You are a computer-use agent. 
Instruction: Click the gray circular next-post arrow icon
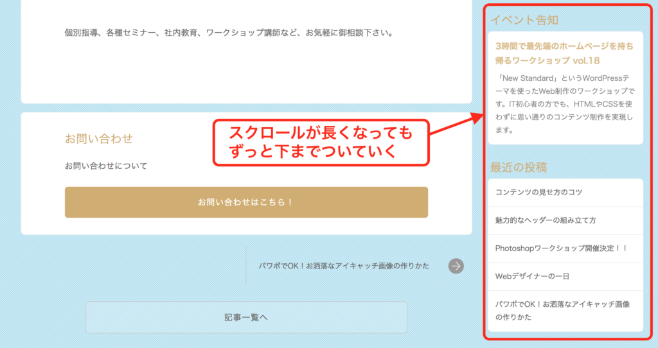(x=456, y=266)
